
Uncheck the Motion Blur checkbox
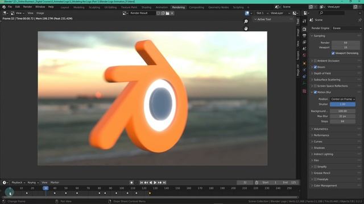pos(315,92)
